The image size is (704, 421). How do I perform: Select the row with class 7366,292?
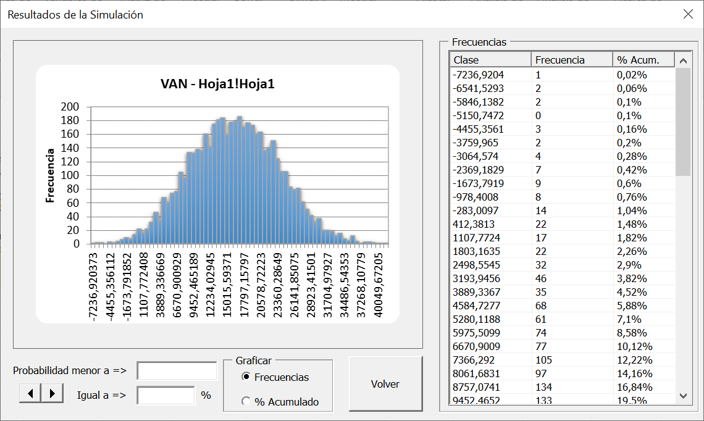(x=563, y=360)
